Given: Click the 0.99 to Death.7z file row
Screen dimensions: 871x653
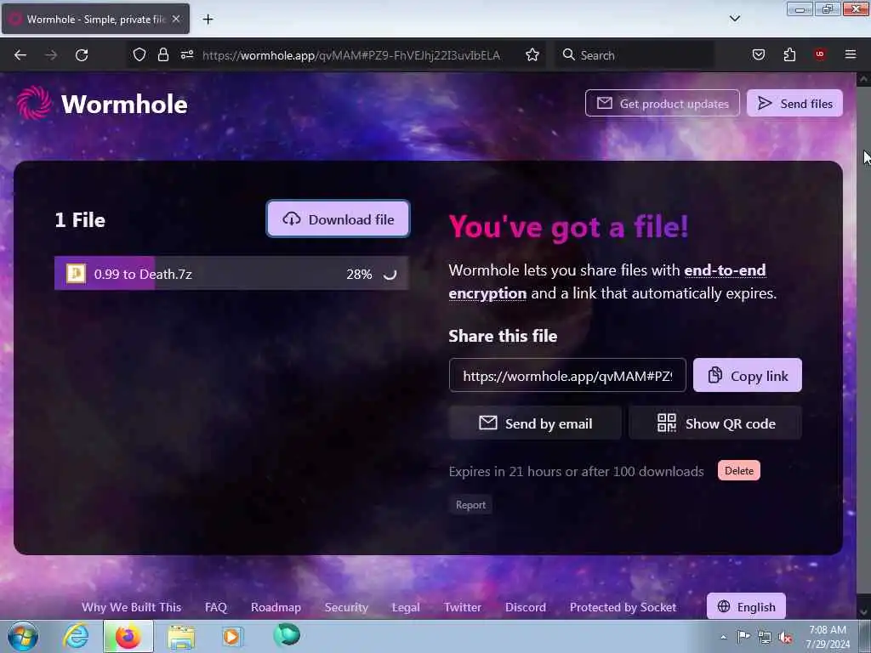Looking at the screenshot, I should tap(231, 273).
